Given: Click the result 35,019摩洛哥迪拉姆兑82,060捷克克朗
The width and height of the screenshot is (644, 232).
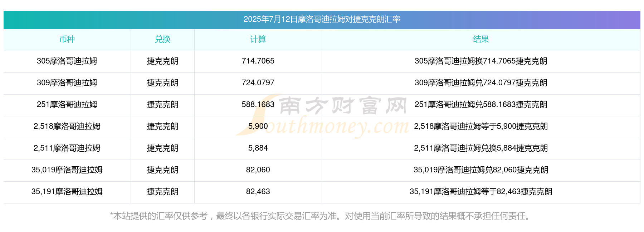Looking at the screenshot, I should pyautogui.click(x=481, y=170).
